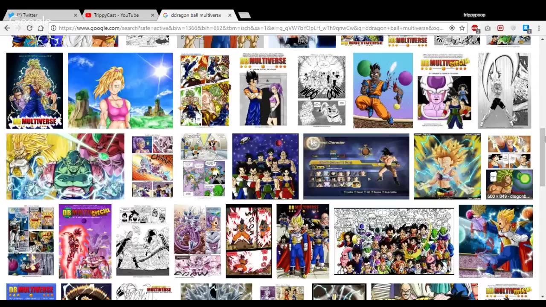This screenshot has height=307, width=546.
Task: Open DB Multiverse cover with couple by door
Action: 263,90
